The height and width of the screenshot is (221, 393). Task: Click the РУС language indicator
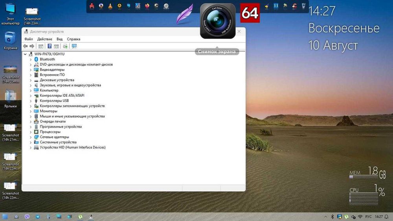tap(368, 217)
